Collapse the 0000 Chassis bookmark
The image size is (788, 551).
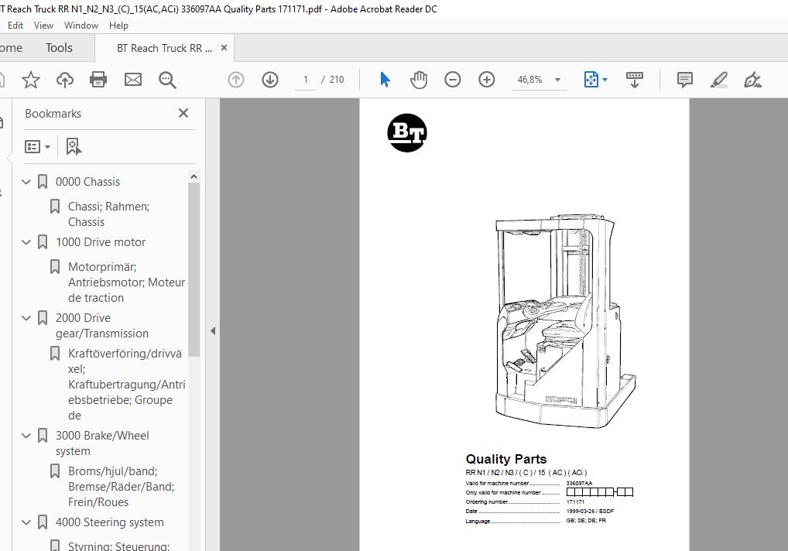point(26,182)
